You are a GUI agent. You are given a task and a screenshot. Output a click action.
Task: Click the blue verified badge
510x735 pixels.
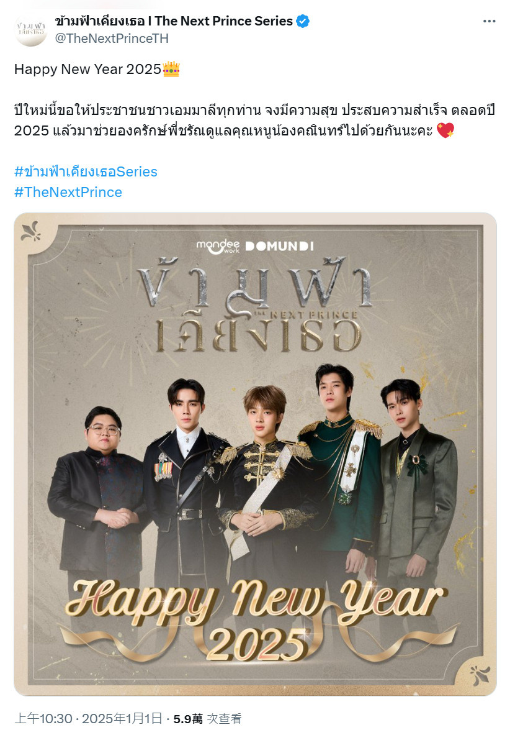pyautogui.click(x=303, y=21)
